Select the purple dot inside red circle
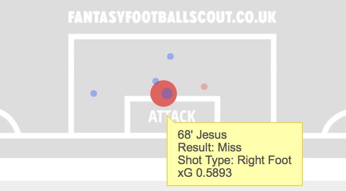The height and width of the screenshot is (191, 346). 167,93
